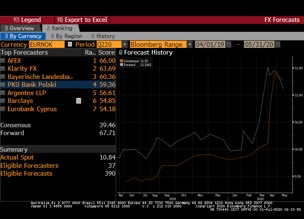Enable the PKO Bank Polski checkbox
Viewport: 304px width, 219px height.
3,85
